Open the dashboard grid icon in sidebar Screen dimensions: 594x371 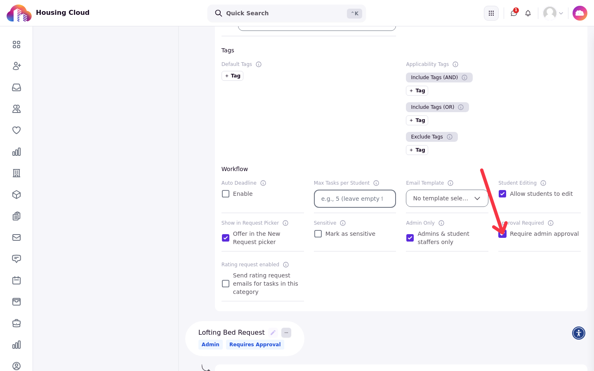16,45
